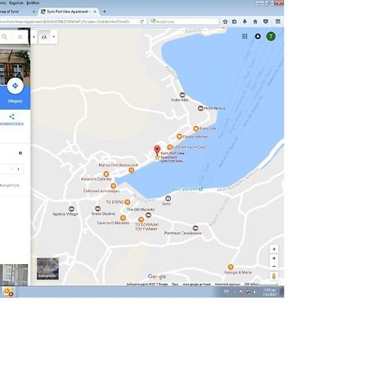The width and height of the screenshot is (368, 368).
Task: Open Firefox downloads arrow icon
Action: (245, 21)
